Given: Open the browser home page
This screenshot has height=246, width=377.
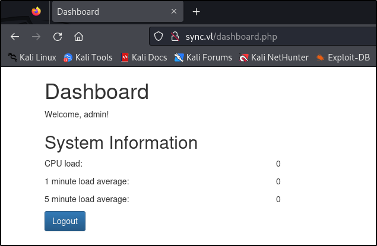Looking at the screenshot, I should click(78, 36).
